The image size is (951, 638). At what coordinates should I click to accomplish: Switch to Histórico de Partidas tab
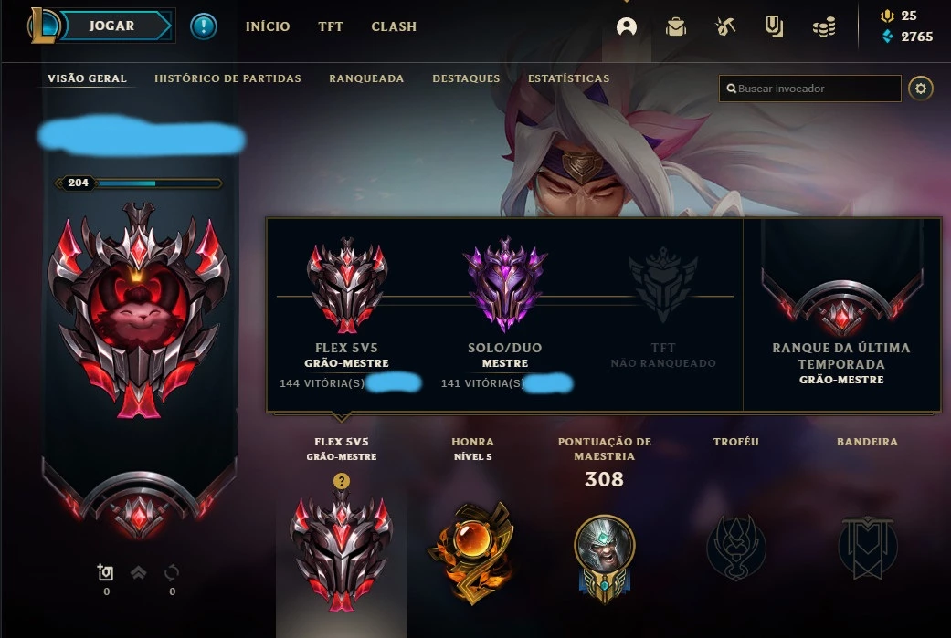pos(227,78)
